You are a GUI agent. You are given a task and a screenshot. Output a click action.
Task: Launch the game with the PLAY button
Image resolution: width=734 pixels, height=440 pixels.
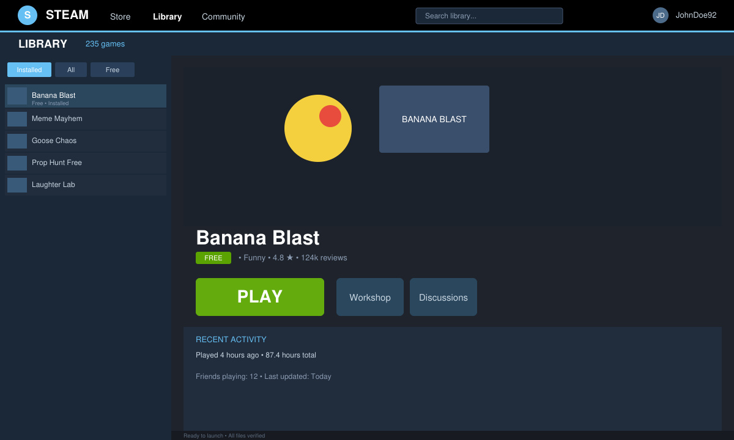[260, 297]
